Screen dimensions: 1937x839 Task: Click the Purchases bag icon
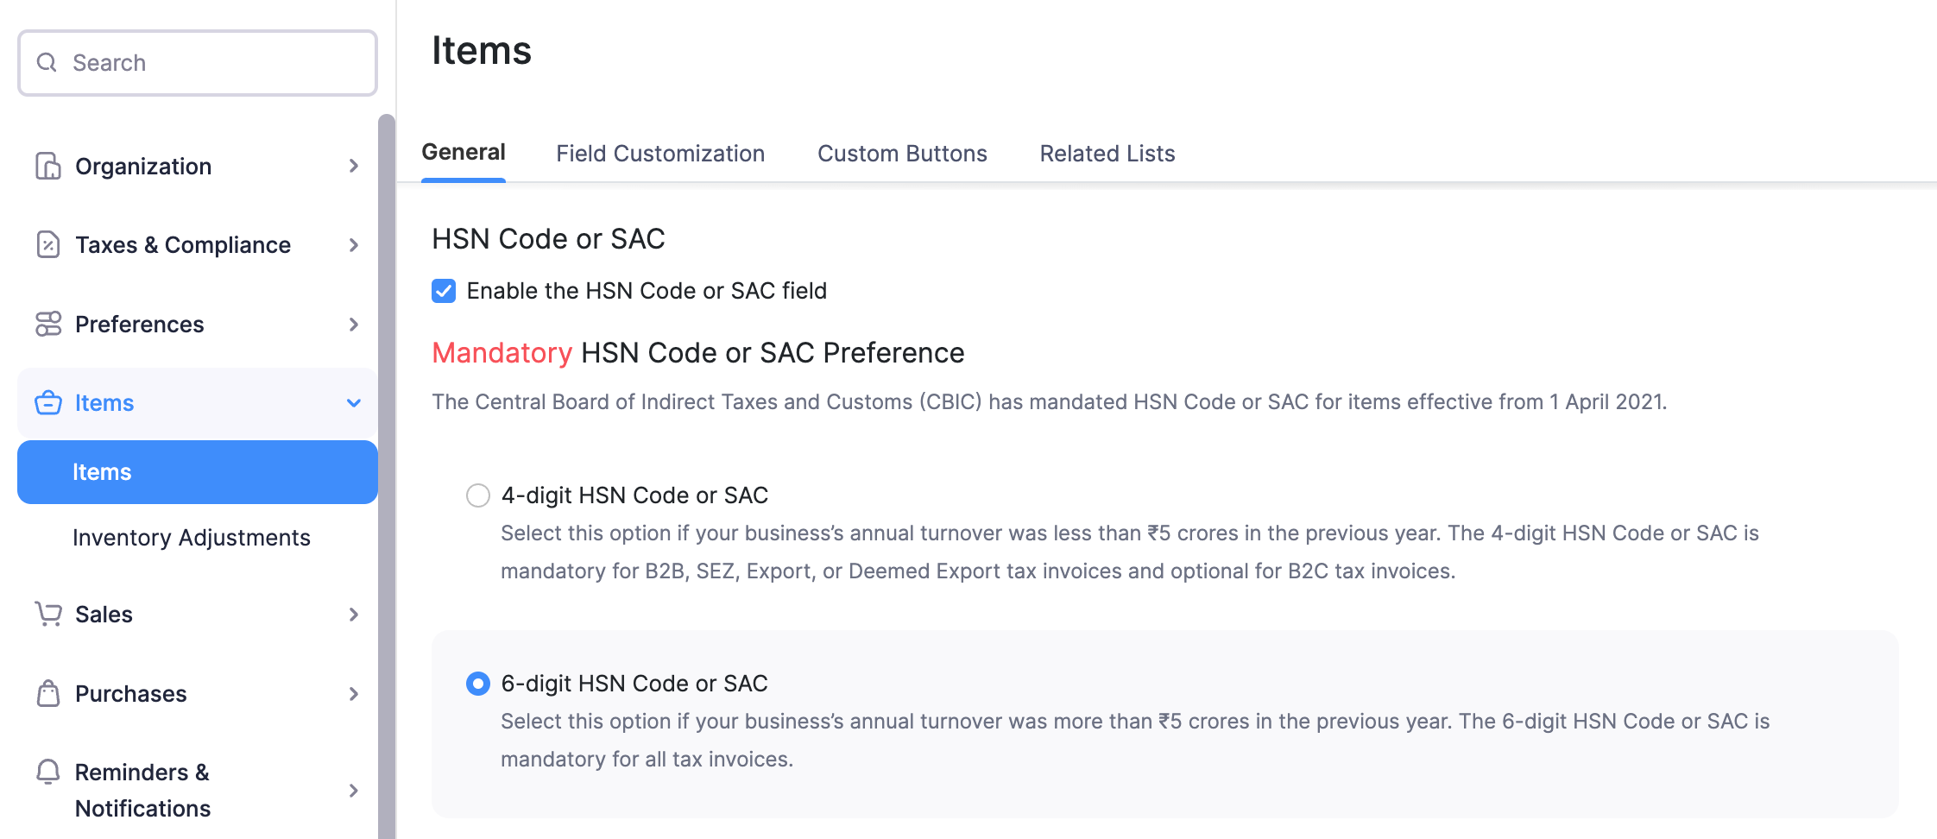(48, 693)
